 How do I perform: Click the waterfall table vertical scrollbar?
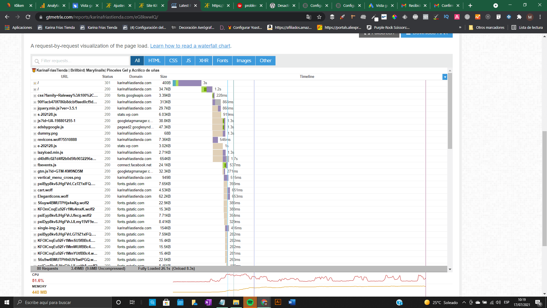(x=450, y=111)
